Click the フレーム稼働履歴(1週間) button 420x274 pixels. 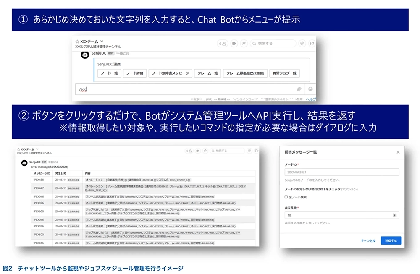(x=245, y=73)
